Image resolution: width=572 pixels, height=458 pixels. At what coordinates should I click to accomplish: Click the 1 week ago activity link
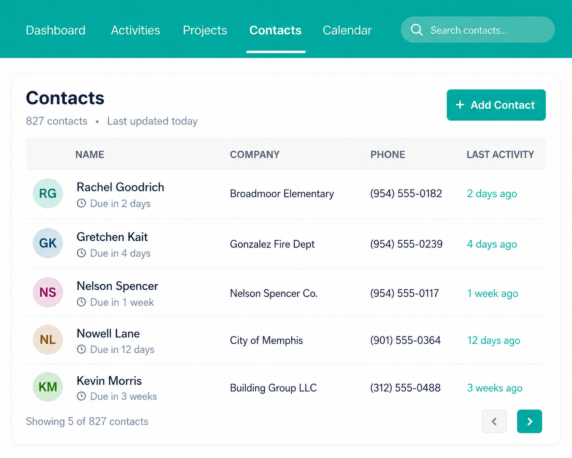click(x=492, y=293)
